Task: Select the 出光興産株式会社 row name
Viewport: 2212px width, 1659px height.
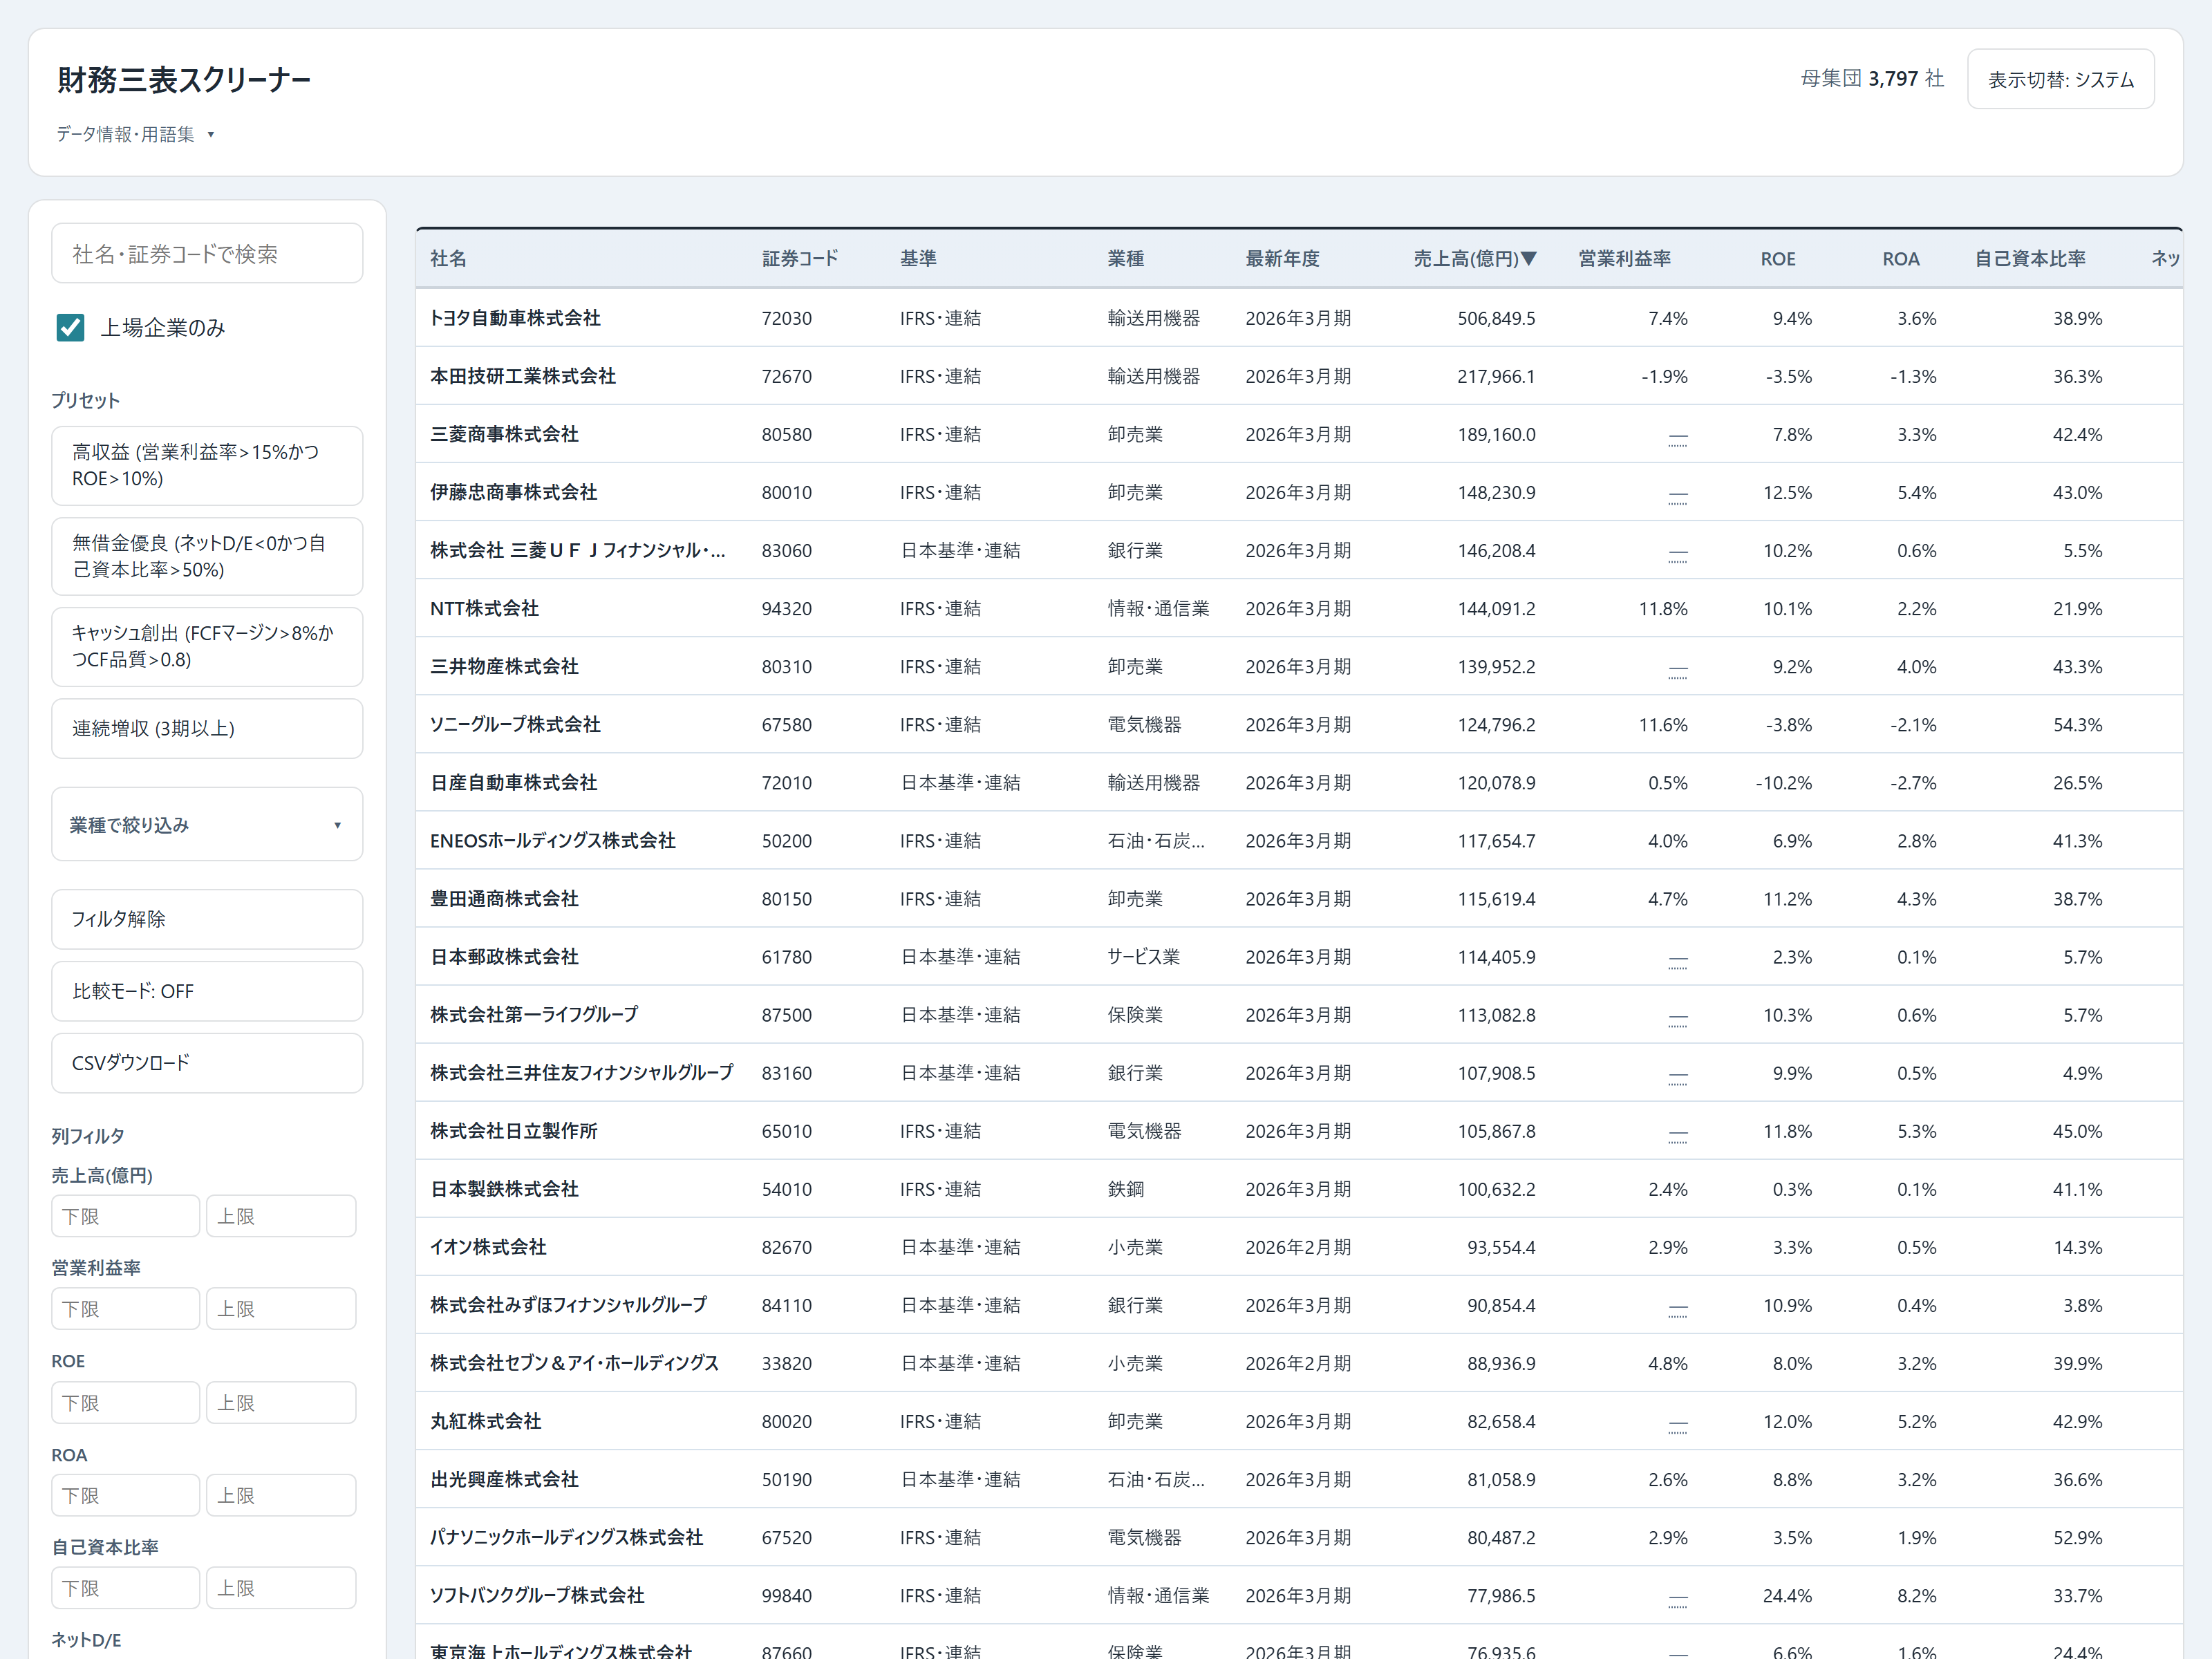Action: [x=505, y=1478]
